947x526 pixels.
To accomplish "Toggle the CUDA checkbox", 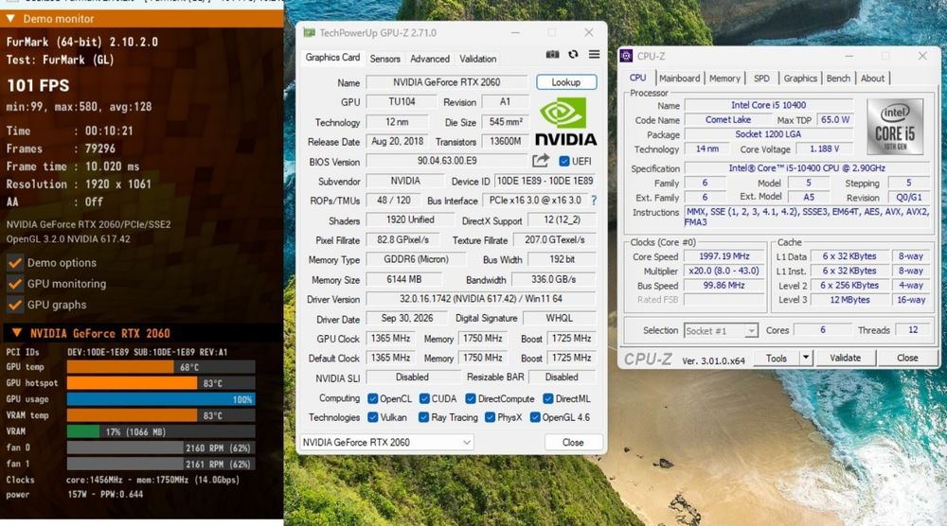I will 424,398.
